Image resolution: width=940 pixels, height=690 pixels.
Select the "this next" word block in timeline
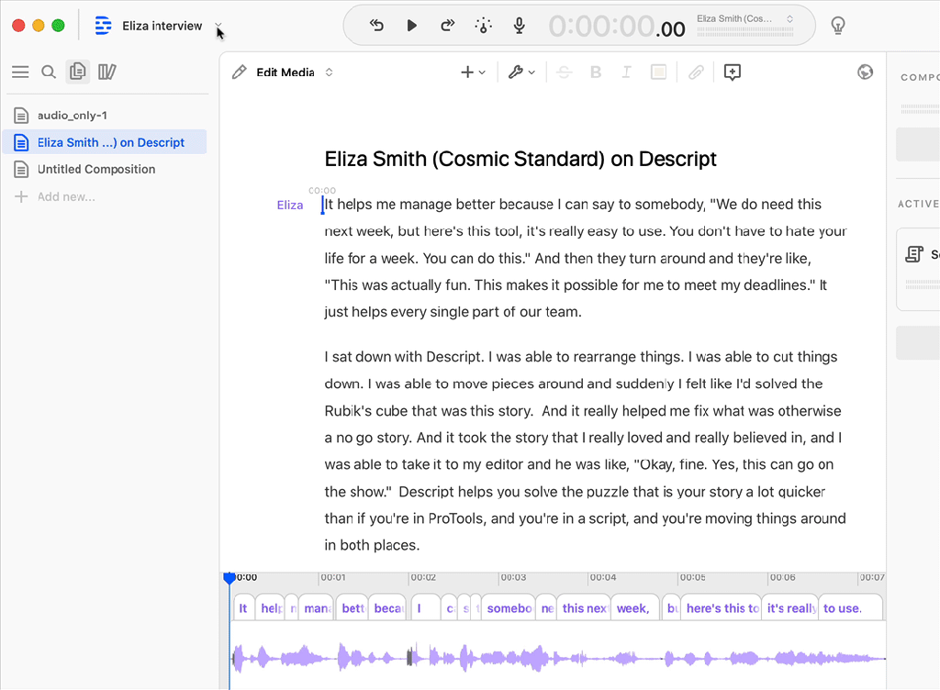pyautogui.click(x=584, y=608)
